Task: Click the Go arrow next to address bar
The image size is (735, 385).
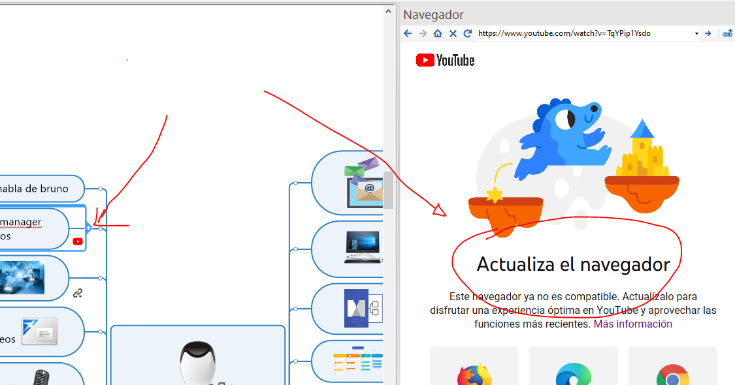Action: click(708, 33)
